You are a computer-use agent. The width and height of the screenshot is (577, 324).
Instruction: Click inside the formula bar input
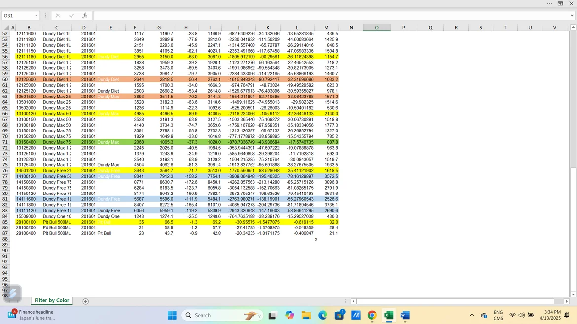(330, 15)
